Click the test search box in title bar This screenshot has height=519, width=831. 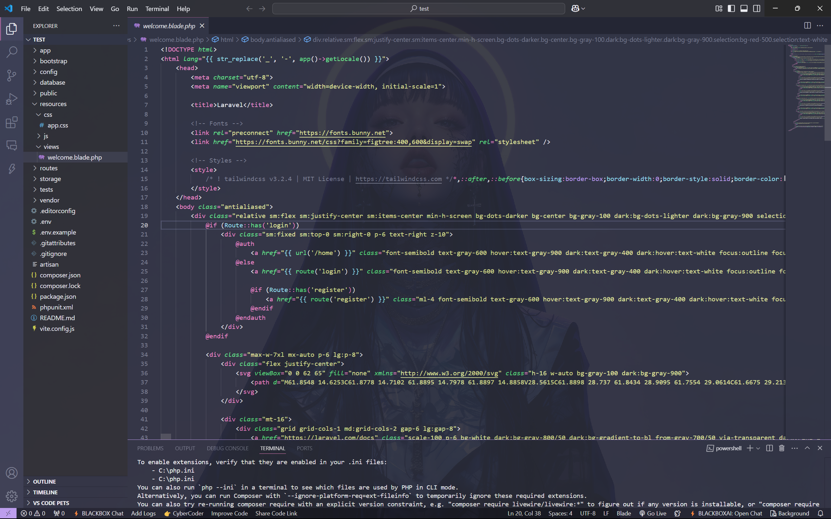(418, 8)
